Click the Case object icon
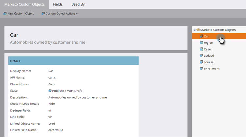Viewport: 246px width, 137px height. pos(201,49)
